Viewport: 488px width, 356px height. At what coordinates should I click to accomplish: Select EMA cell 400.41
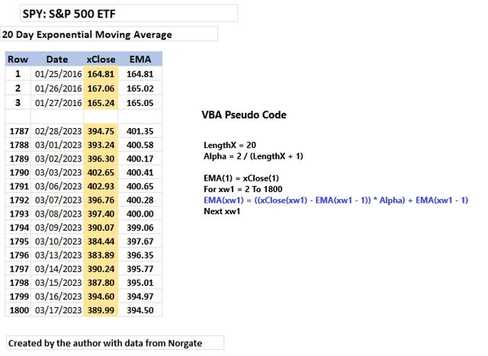pos(140,172)
